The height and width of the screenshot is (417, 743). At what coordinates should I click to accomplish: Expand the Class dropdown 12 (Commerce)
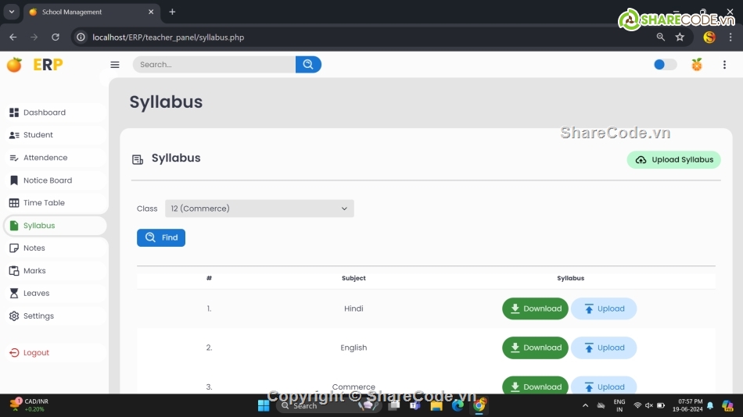259,208
